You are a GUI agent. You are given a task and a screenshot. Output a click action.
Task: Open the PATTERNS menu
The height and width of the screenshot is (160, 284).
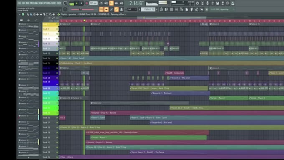[x=34, y=3]
